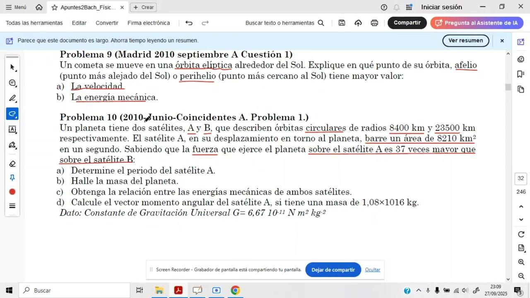Open the bookmarks panel icon
This screenshot has height=298, width=530.
[x=521, y=74]
